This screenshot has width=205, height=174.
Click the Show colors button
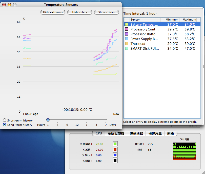click(x=106, y=12)
